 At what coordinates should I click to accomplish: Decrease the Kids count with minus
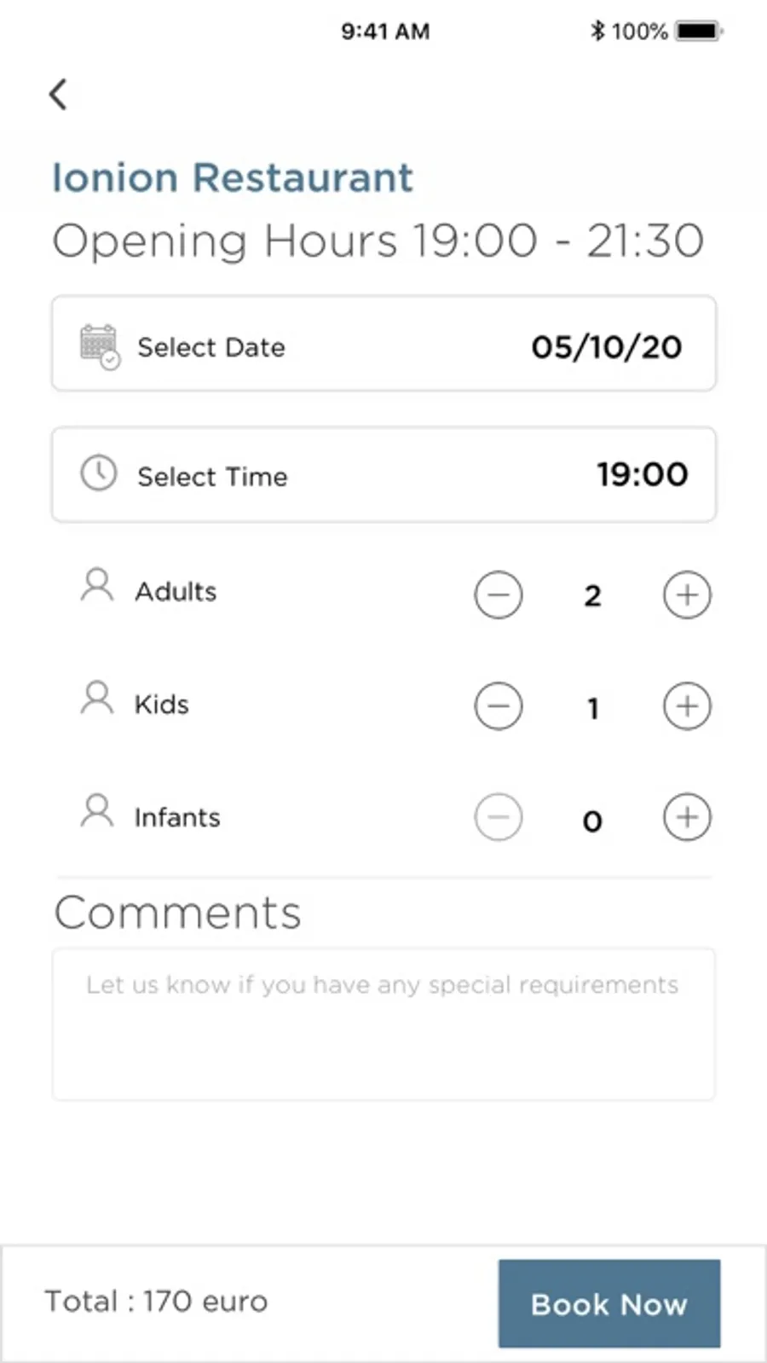coord(499,706)
